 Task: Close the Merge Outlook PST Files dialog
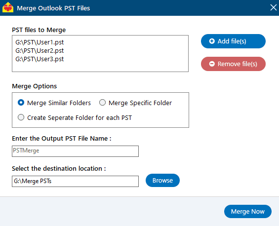[x=273, y=7]
